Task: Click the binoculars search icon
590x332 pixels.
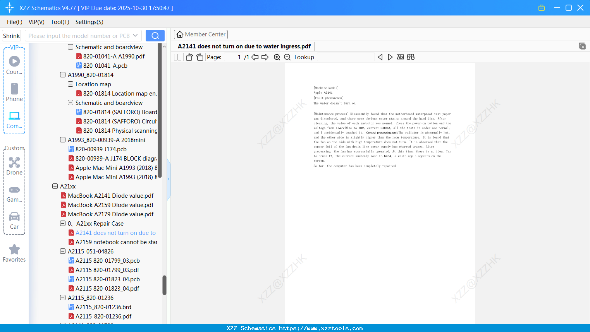Action: 411,57
